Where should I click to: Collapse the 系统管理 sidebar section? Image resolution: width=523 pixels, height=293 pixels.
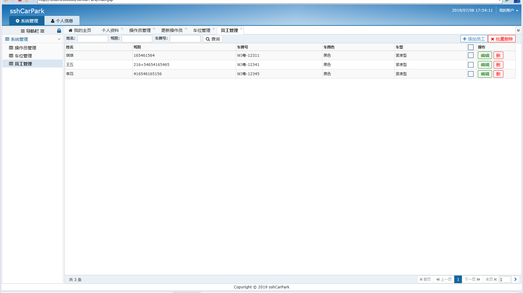[x=59, y=39]
